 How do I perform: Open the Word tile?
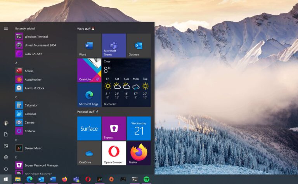coord(89,46)
